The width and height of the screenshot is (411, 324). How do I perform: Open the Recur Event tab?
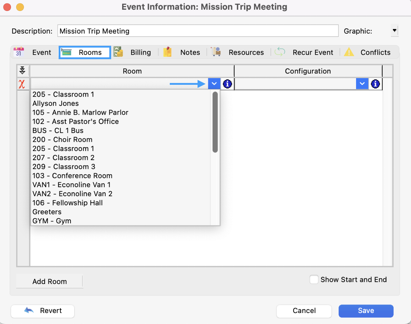click(313, 52)
